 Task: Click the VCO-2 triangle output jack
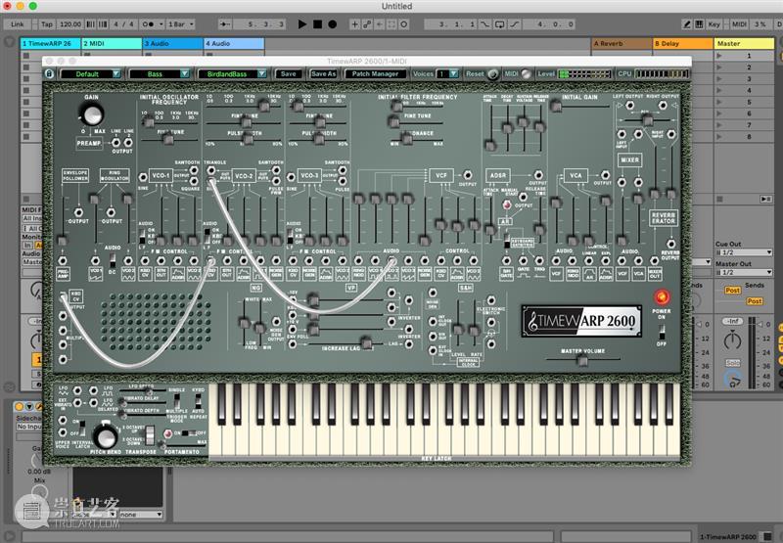pos(210,170)
